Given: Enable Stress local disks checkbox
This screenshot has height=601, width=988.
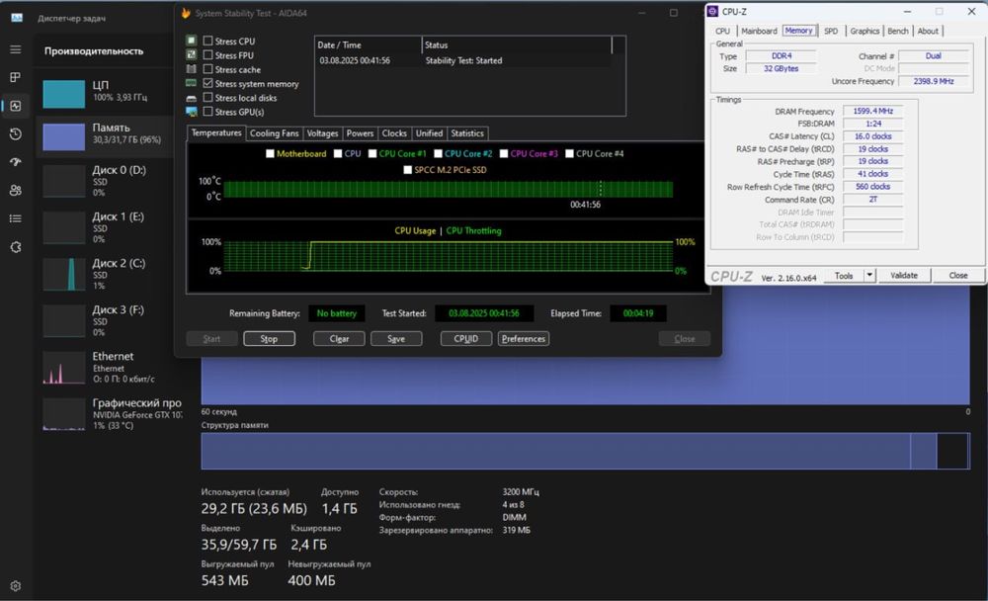Looking at the screenshot, I should point(207,98).
